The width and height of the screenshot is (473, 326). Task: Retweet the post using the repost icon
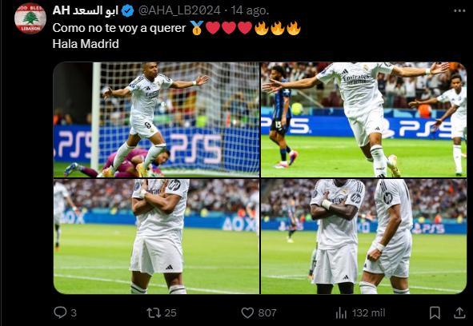[154, 312]
